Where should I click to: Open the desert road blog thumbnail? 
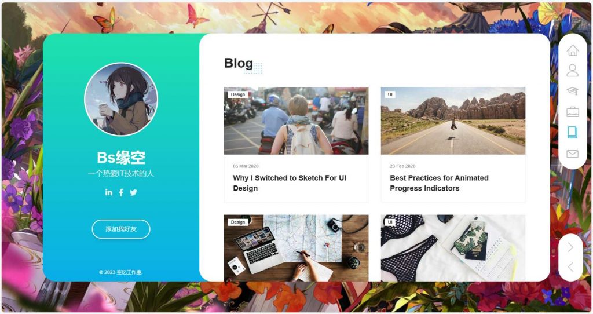click(x=453, y=121)
